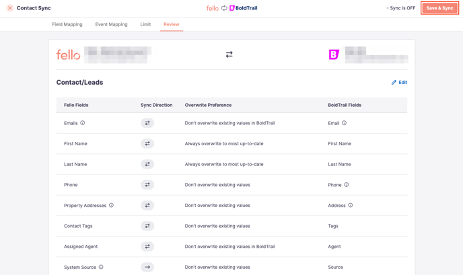This screenshot has width=463, height=275.
Task: Click the large fello logo in card
Action: pos(68,54)
